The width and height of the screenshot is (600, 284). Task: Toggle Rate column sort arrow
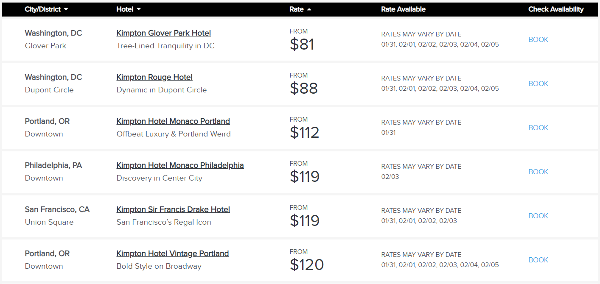point(309,9)
